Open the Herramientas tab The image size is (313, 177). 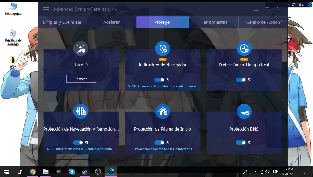click(x=214, y=22)
